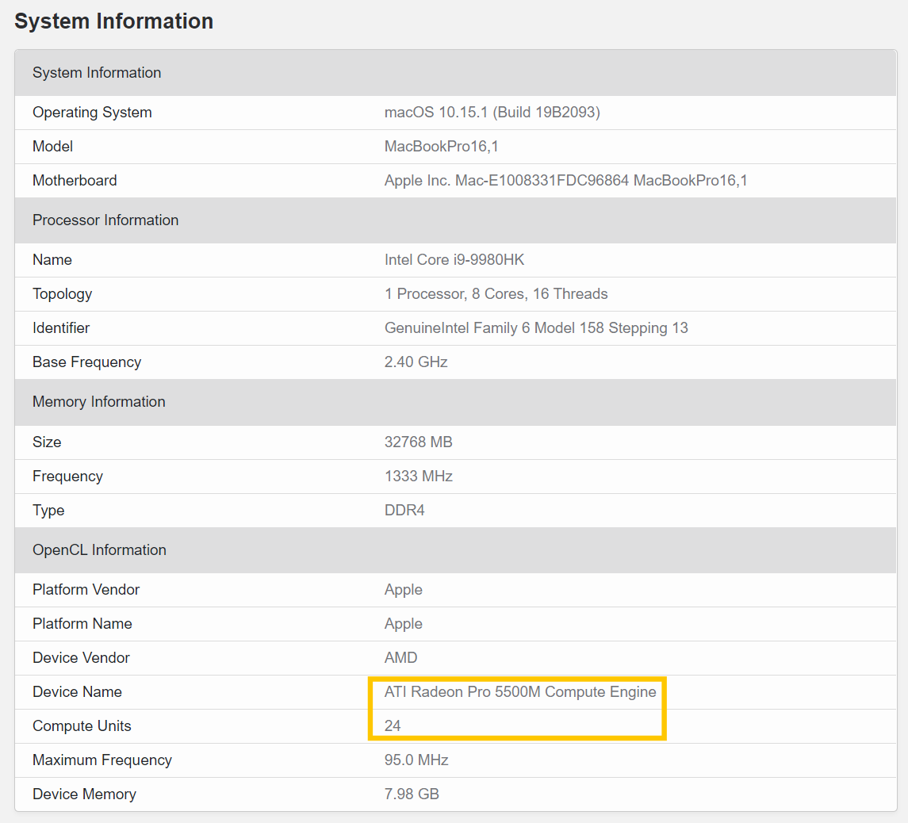908x823 pixels.
Task: Click the Compute Units value 24
Action: tap(393, 726)
